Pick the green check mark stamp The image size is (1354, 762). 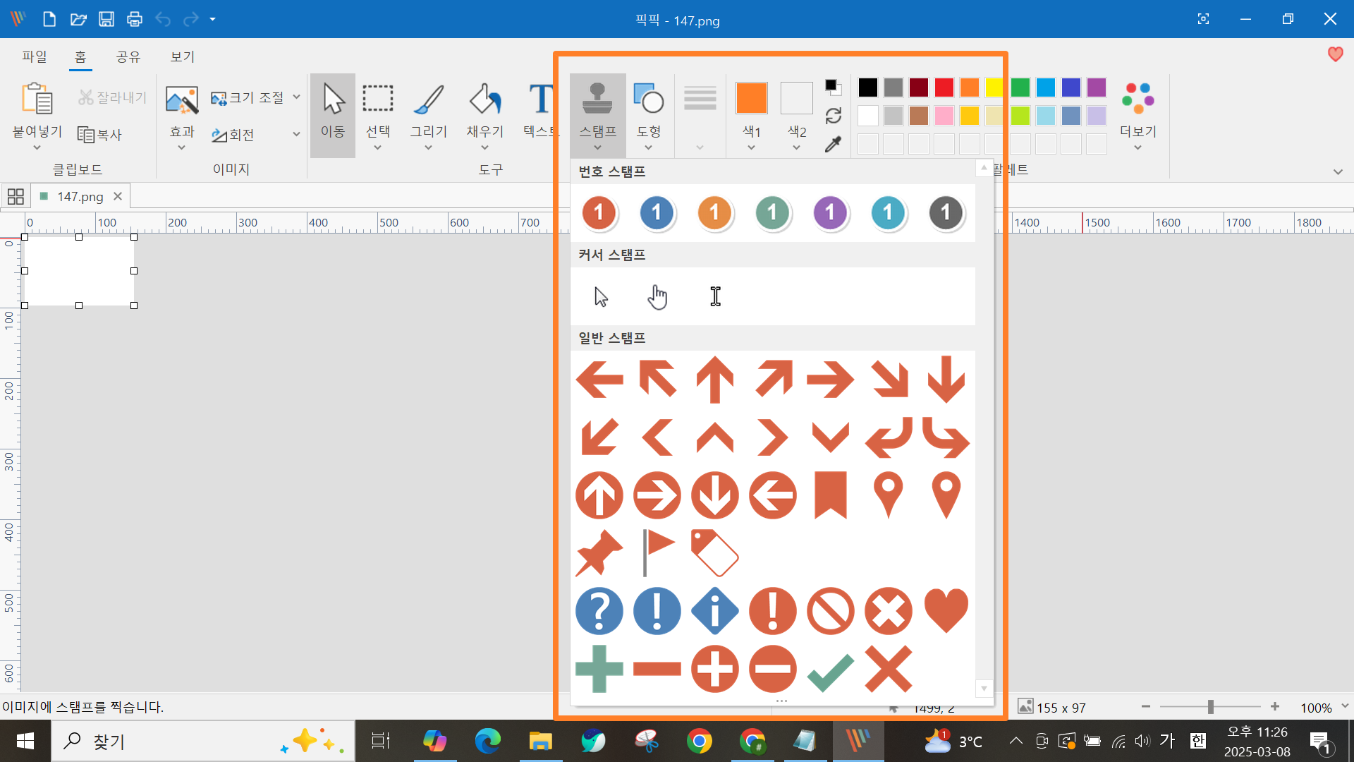click(830, 670)
